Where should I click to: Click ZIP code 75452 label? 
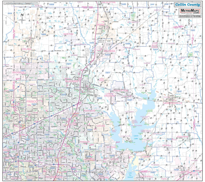(192, 30)
